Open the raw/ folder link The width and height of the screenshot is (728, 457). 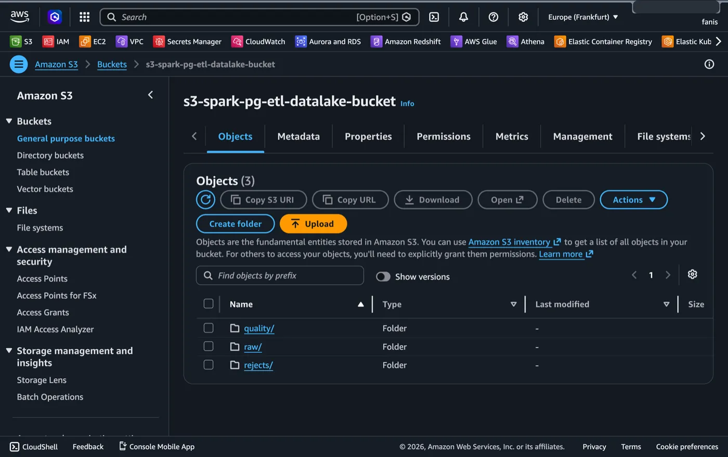click(x=253, y=347)
